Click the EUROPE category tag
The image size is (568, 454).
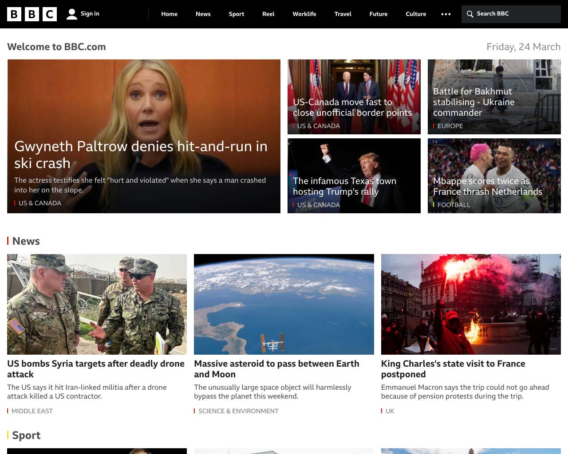(x=450, y=126)
